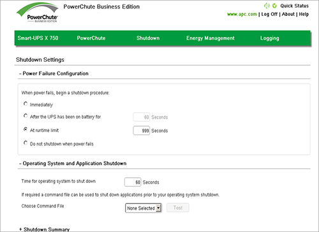Screen dimensions: 319x232
Task: Click the on-battery 60 seconds field
Action: point(142,117)
